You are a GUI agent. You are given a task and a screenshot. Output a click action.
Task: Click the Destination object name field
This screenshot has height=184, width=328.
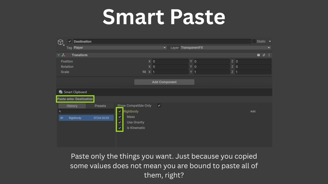pyautogui.click(x=162, y=41)
